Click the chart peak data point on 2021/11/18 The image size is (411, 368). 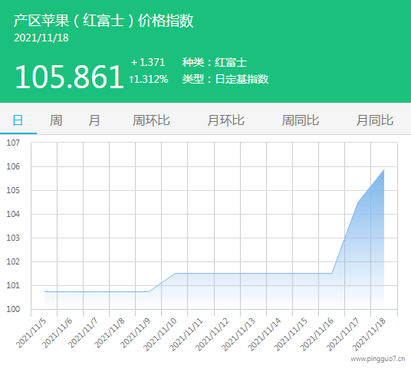pos(384,169)
